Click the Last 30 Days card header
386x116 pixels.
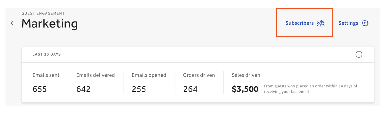(47, 54)
